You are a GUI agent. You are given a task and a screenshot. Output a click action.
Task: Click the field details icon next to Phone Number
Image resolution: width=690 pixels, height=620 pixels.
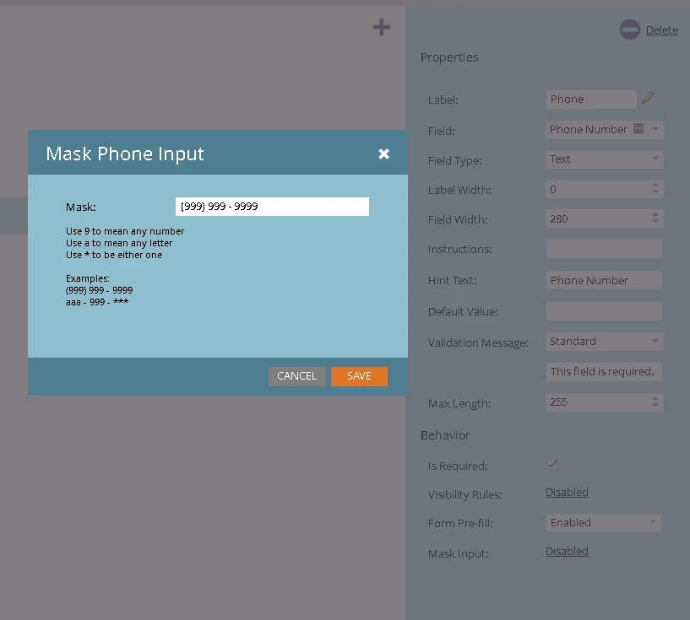pos(638,128)
